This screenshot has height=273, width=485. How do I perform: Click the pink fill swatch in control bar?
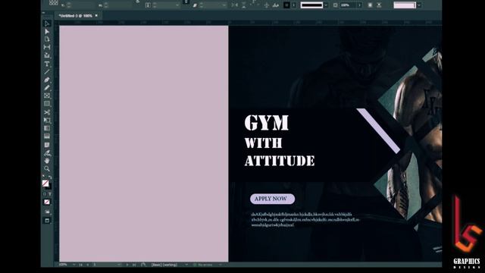[x=404, y=5]
